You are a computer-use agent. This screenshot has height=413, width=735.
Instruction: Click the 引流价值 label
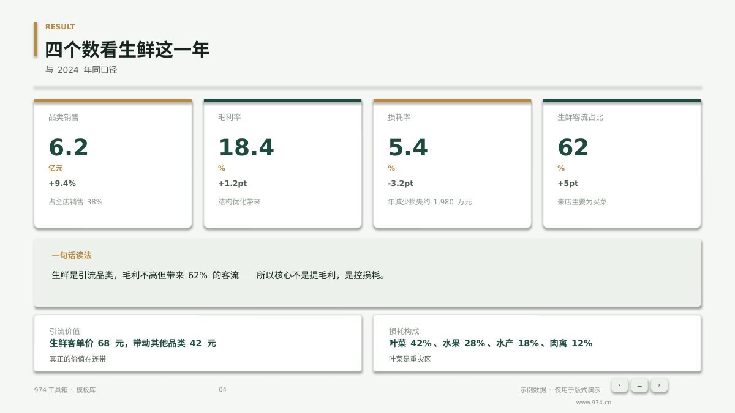tap(65, 331)
